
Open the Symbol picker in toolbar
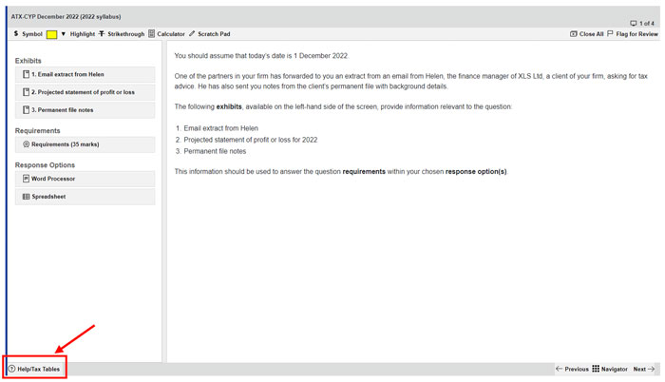point(28,33)
